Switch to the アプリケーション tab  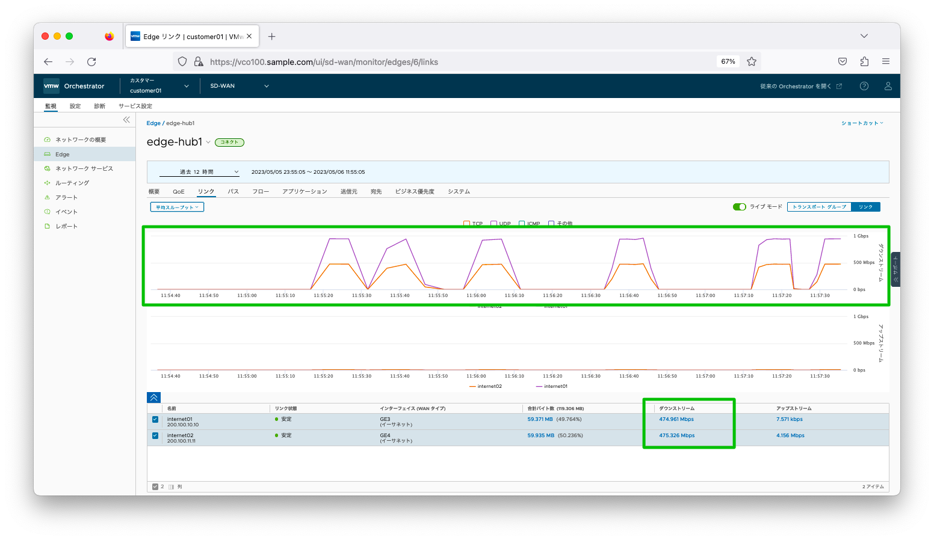(305, 191)
